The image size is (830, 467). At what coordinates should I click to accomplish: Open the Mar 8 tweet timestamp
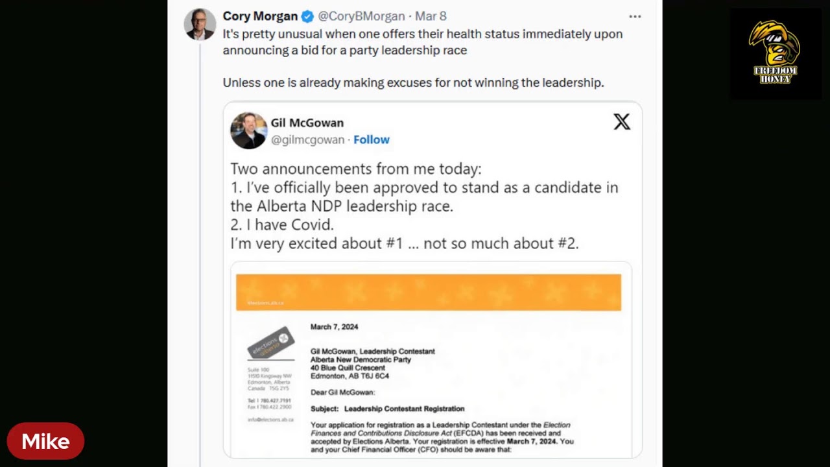[x=431, y=16]
